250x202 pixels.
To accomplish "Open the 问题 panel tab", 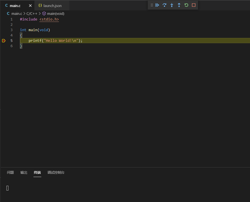I will click(10, 173).
